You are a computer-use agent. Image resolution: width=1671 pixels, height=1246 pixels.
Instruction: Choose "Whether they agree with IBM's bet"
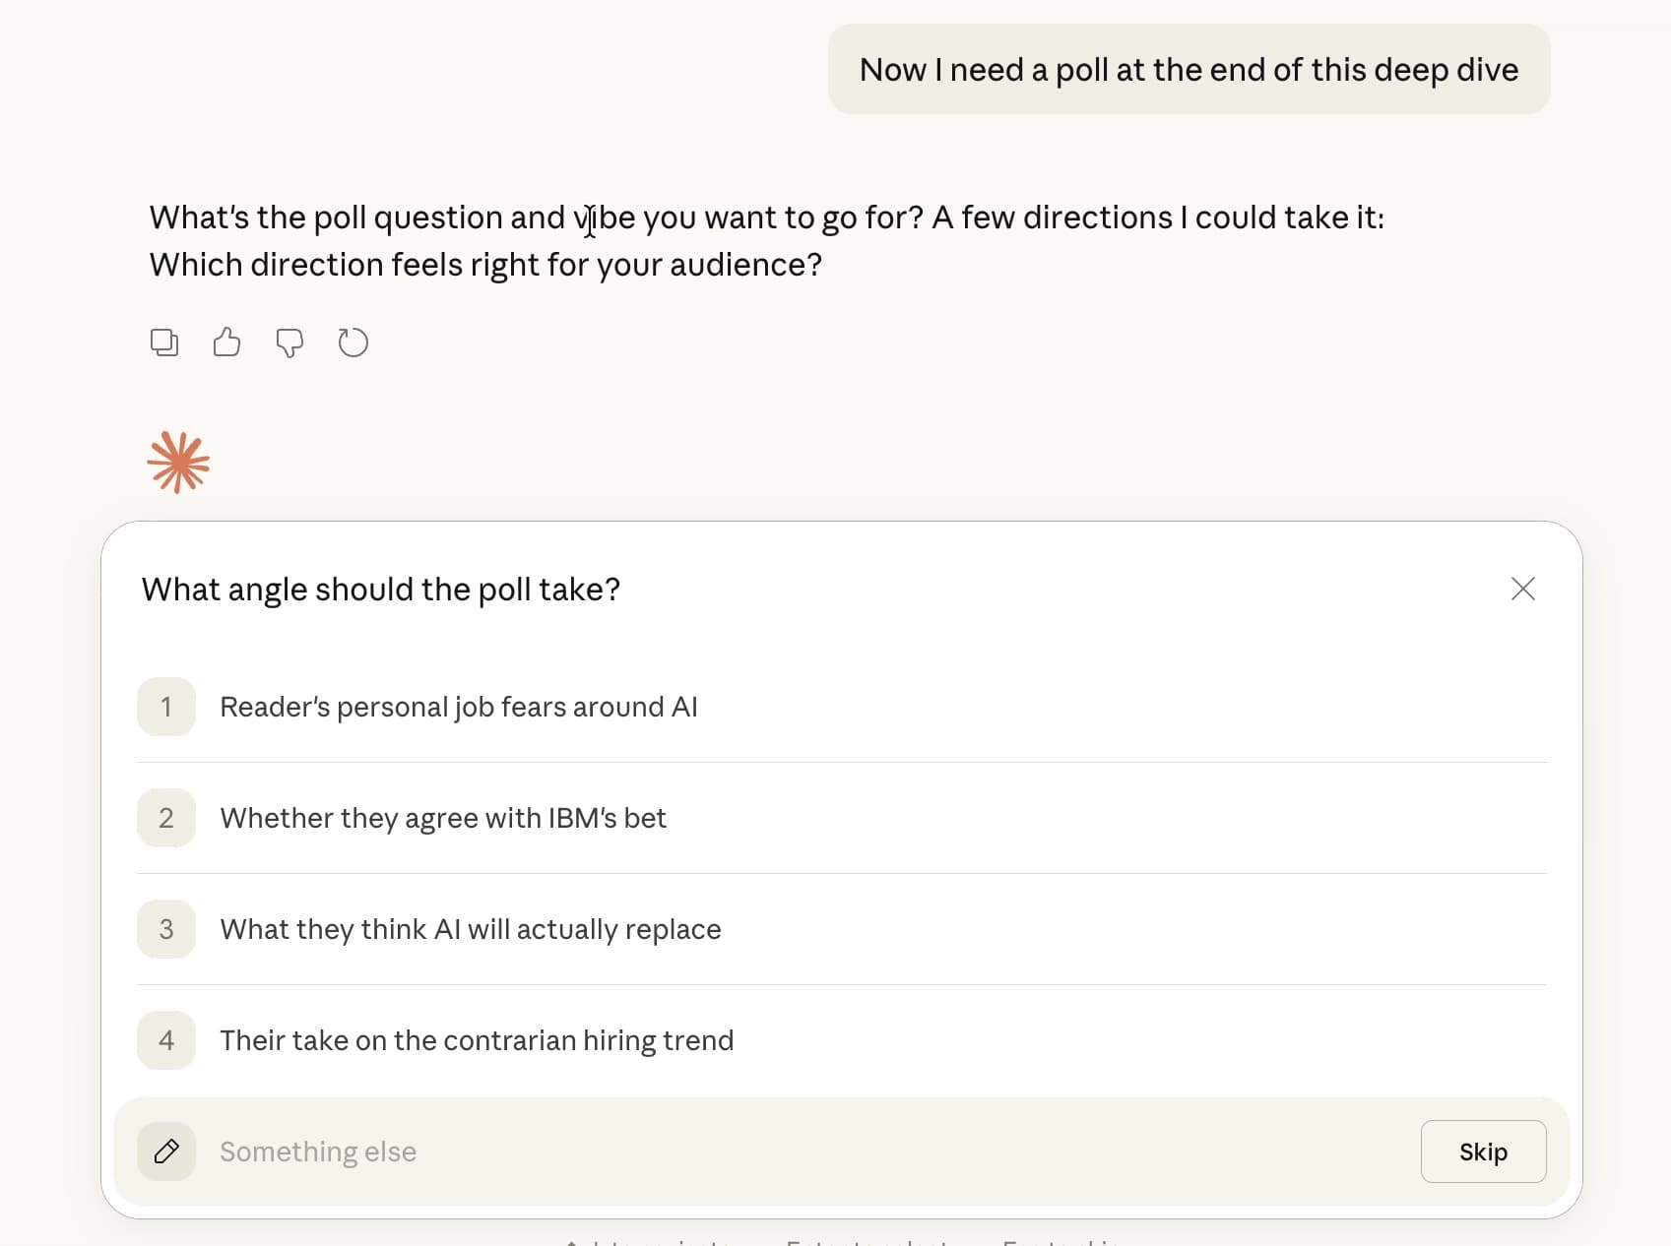coord(443,818)
